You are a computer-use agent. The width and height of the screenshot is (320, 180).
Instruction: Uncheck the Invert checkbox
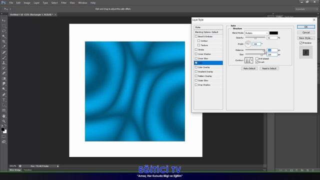(x=257, y=62)
